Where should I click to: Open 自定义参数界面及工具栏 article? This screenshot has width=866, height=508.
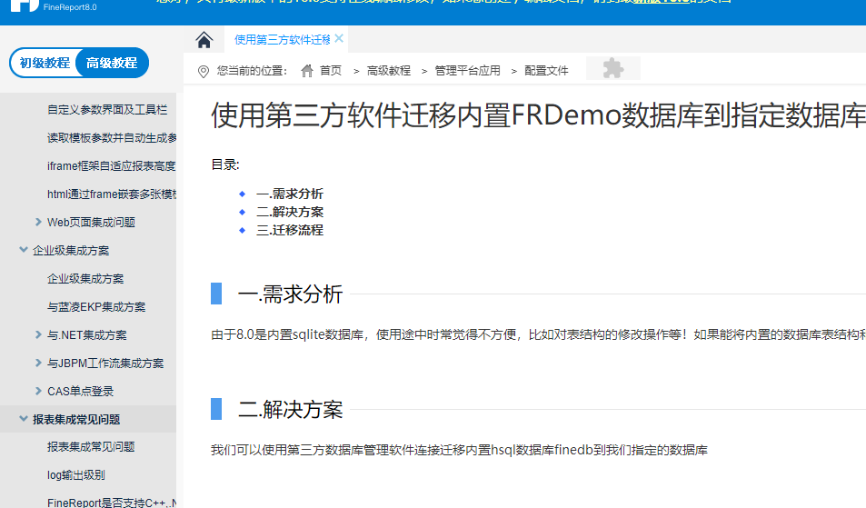coord(107,110)
